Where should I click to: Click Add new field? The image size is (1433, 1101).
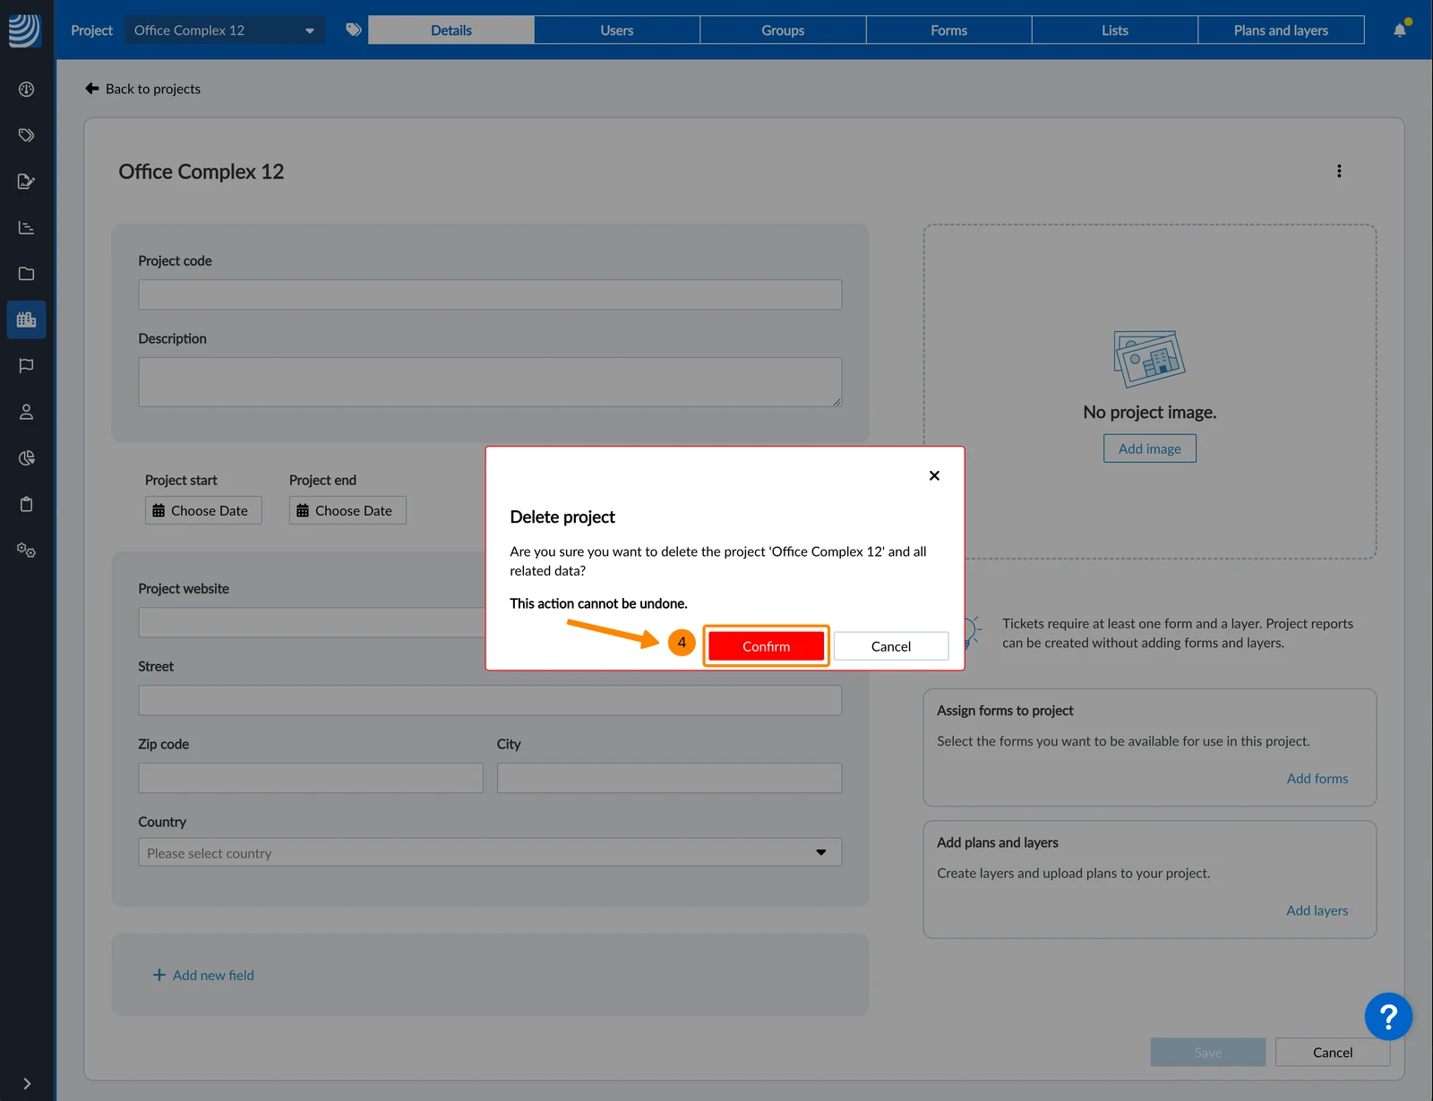[x=203, y=975]
